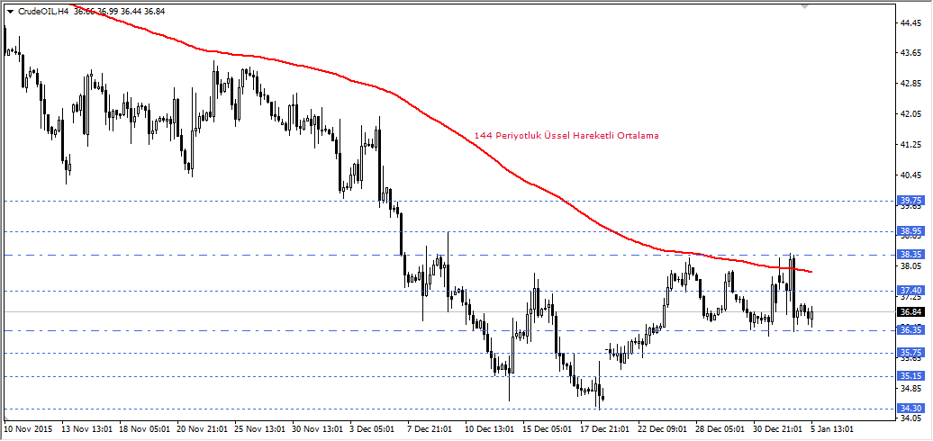Image resolution: width=933 pixels, height=441 pixels.
Task: Select the 5 Jan 13:01 time label
Action: [x=831, y=429]
